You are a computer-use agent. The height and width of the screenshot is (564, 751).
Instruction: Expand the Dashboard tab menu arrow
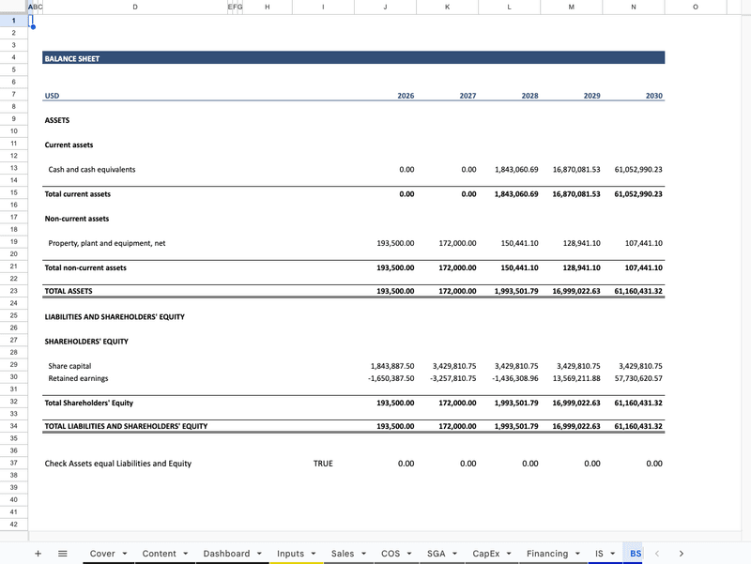(260, 554)
